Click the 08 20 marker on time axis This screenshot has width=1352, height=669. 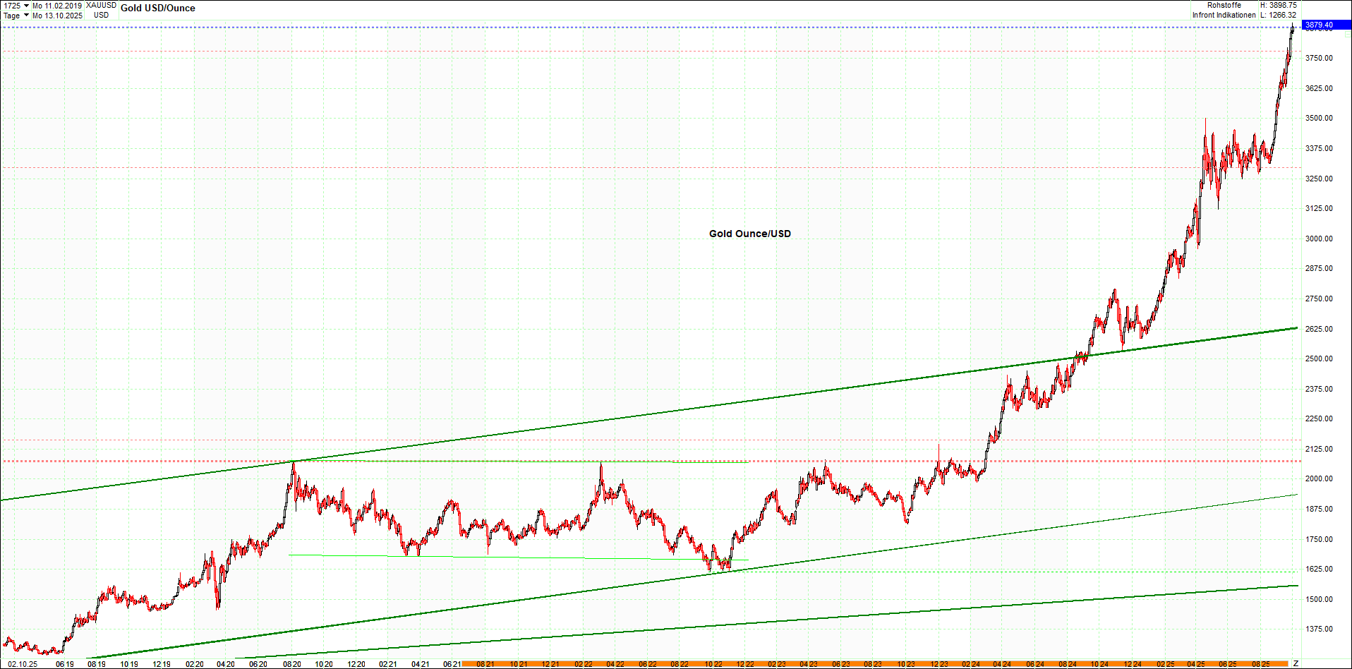pyautogui.click(x=292, y=664)
